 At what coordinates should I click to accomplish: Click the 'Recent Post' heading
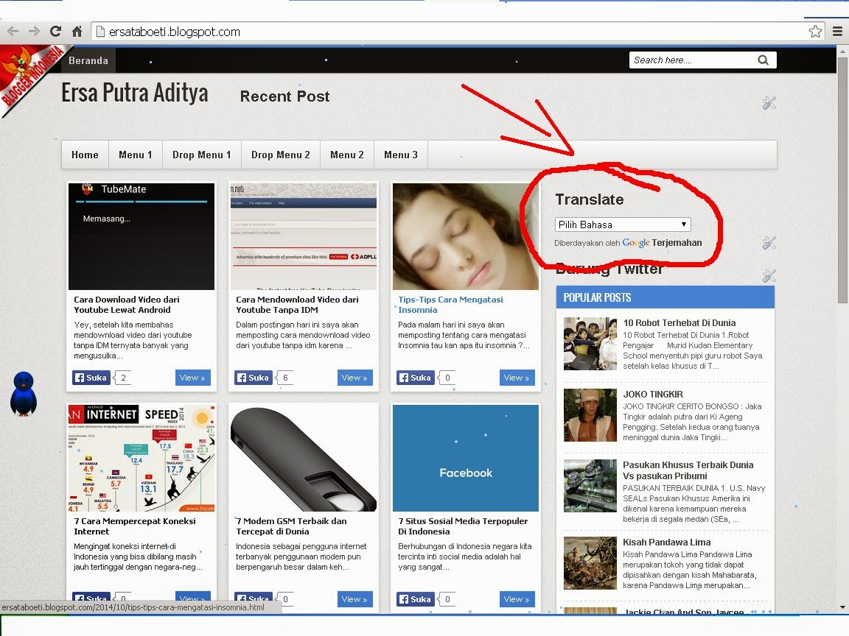click(x=284, y=96)
